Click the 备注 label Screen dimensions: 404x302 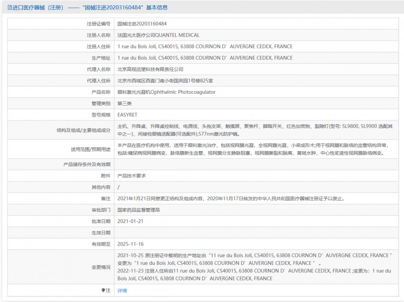click(105, 198)
